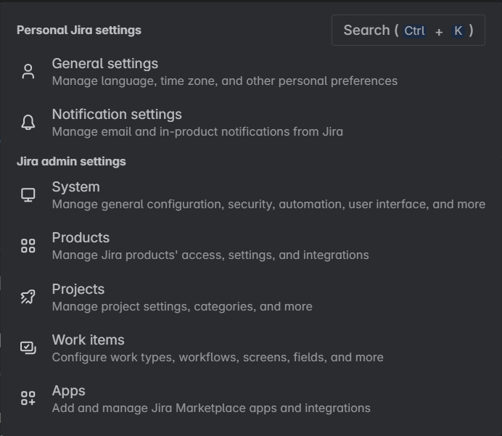Click the 'Jira admin settings' heading
The width and height of the screenshot is (502, 436).
point(71,161)
